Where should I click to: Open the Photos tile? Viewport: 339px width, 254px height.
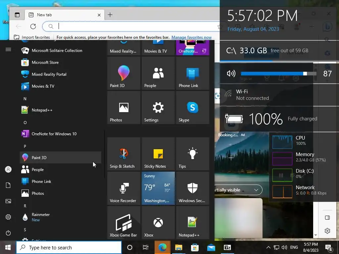(x=124, y=107)
